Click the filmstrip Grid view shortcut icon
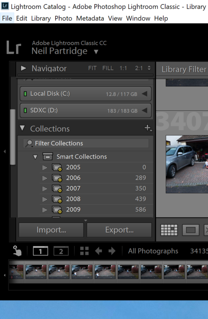Viewport: 208px width, 319px height. (84, 251)
